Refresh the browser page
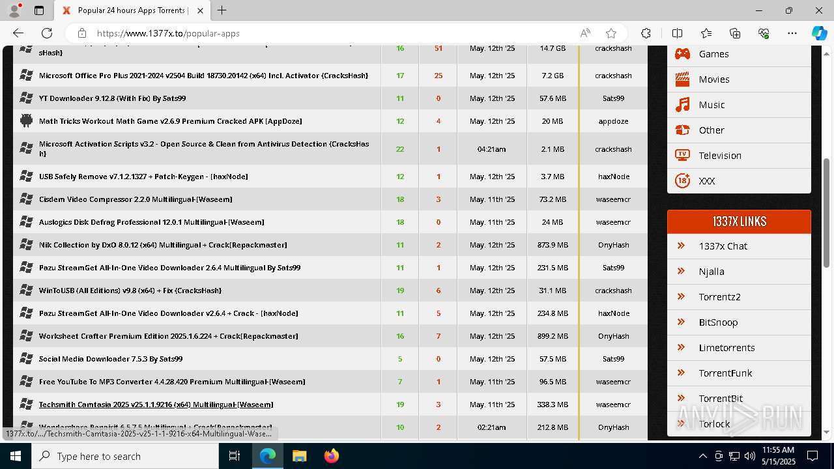 click(x=47, y=33)
